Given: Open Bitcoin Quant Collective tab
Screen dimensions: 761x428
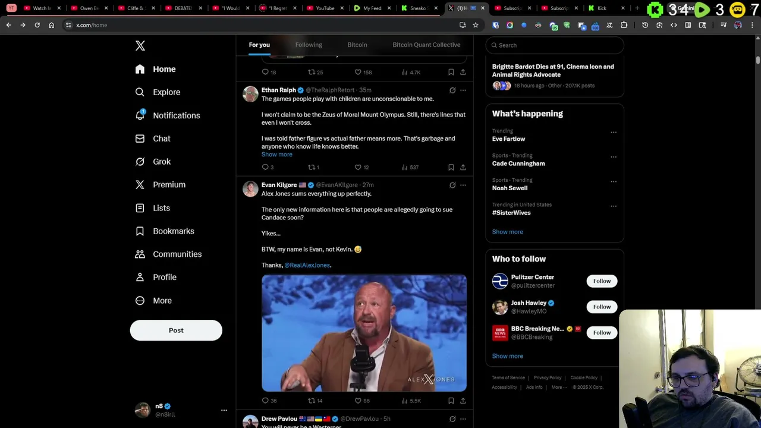Looking at the screenshot, I should point(426,45).
